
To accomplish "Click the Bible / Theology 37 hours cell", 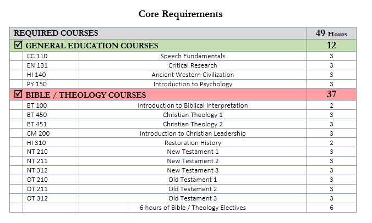I will (331, 94).
